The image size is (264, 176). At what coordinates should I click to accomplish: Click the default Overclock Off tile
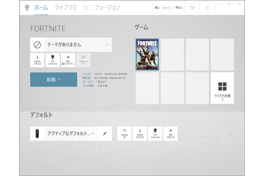(x=124, y=134)
